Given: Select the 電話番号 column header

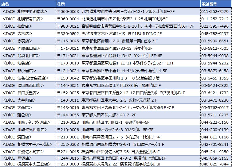Looking at the screenshot, I should coord(216,4).
